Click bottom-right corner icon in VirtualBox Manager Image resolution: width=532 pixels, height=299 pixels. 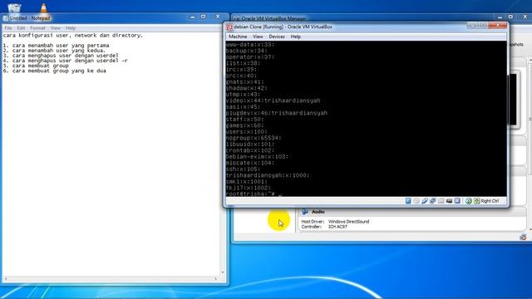pos(523,237)
